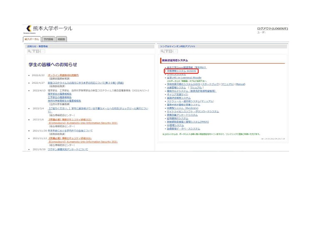The width and height of the screenshot is (319, 225).
Task: Click the Kumamoto University logo icon
Action: [28, 29]
